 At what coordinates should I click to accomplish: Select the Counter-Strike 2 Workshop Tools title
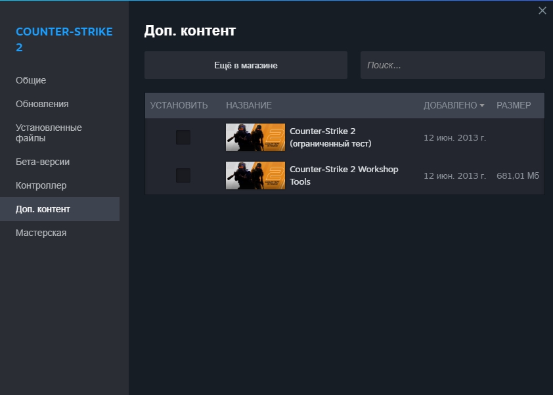344,175
